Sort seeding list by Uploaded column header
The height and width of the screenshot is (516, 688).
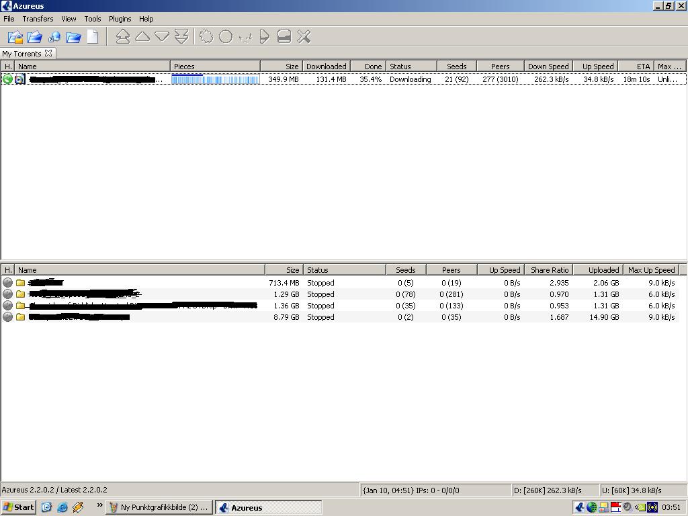(x=599, y=270)
